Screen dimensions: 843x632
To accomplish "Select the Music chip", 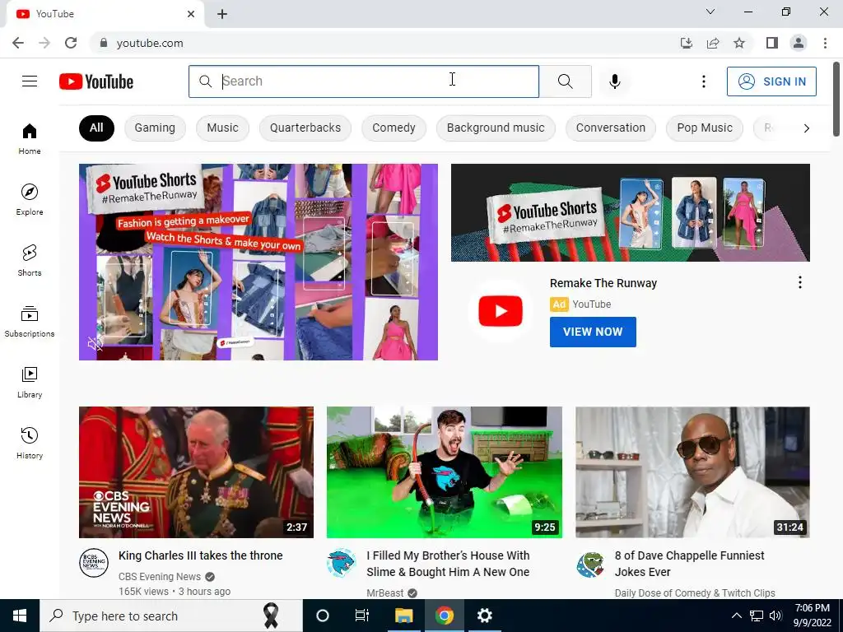I will click(222, 128).
